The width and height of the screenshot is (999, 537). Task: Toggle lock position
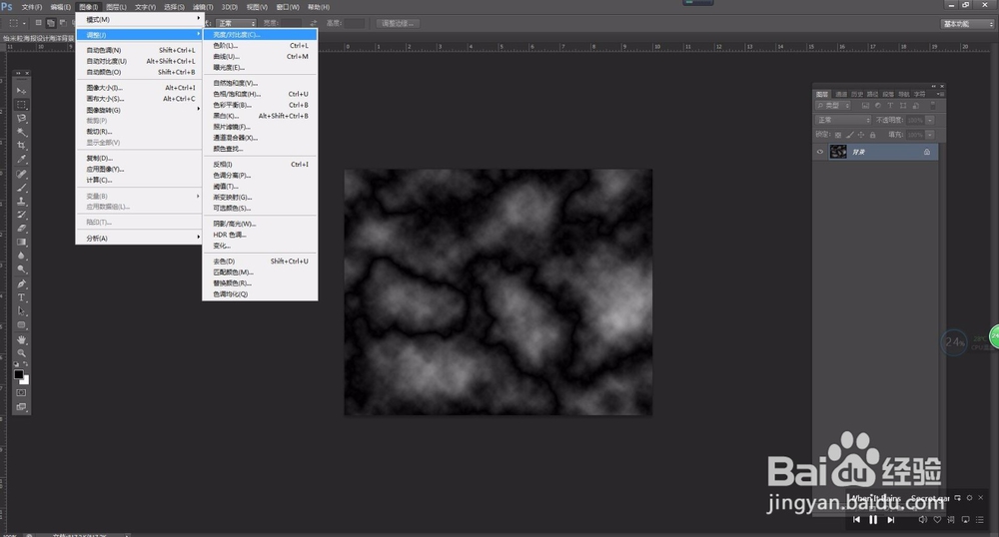861,135
